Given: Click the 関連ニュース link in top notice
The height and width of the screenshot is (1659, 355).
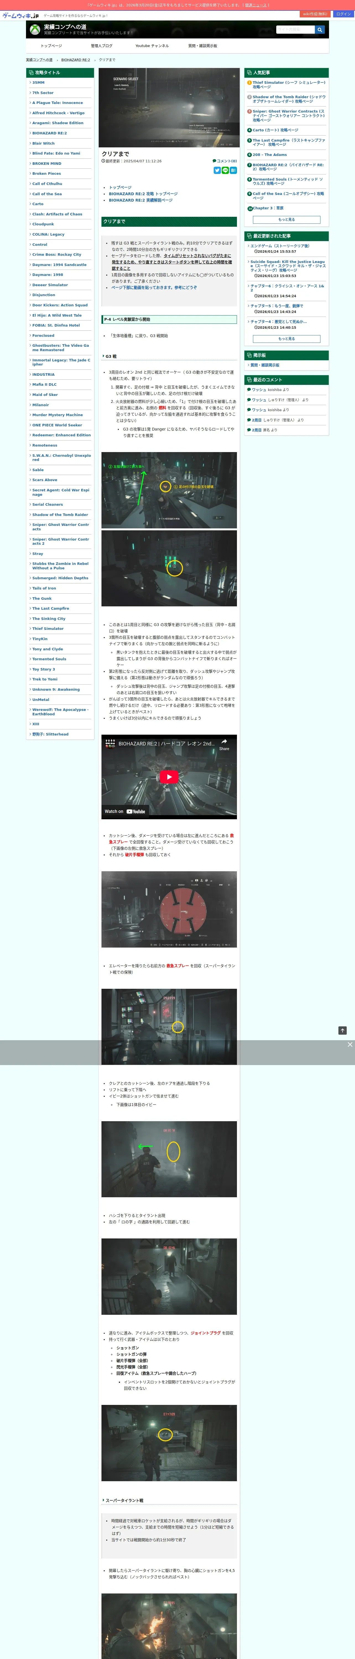Looking at the screenshot, I should (256, 5).
